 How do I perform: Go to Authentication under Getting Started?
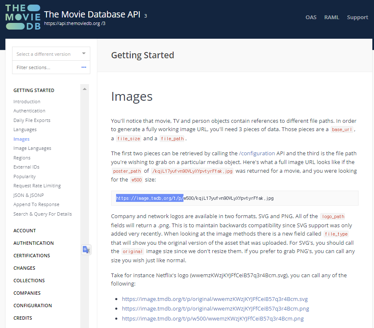point(30,111)
